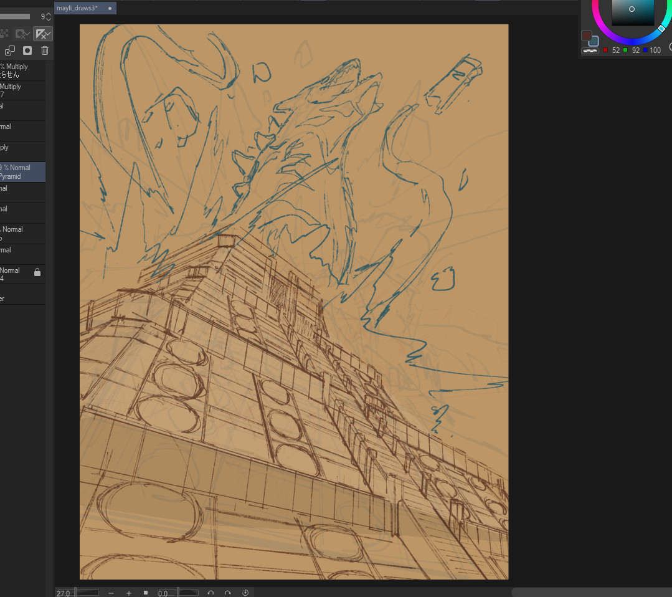This screenshot has height=597, width=672.
Task: Click the blue value 100
Action: point(655,50)
